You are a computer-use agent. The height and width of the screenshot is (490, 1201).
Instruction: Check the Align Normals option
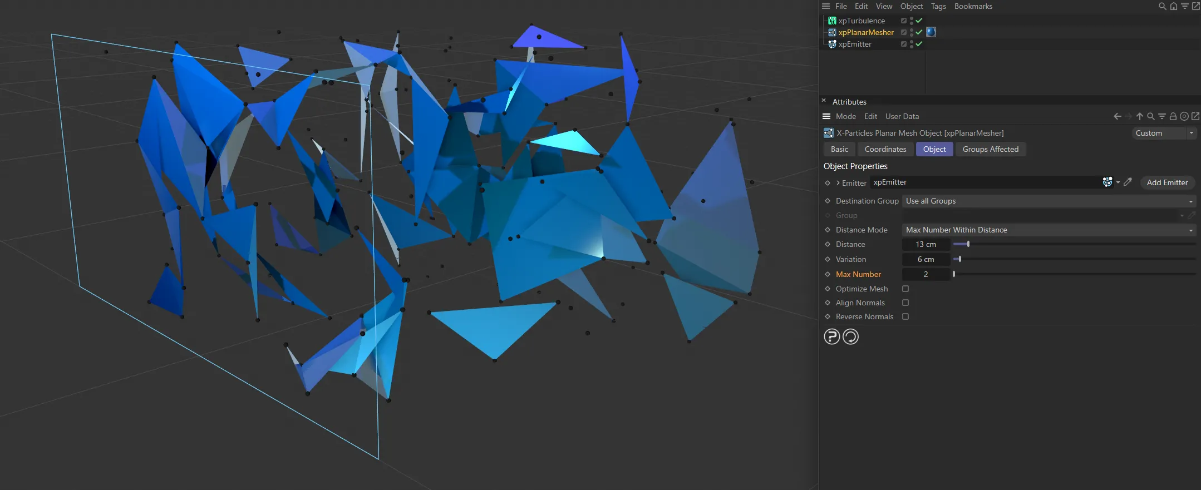coord(905,303)
